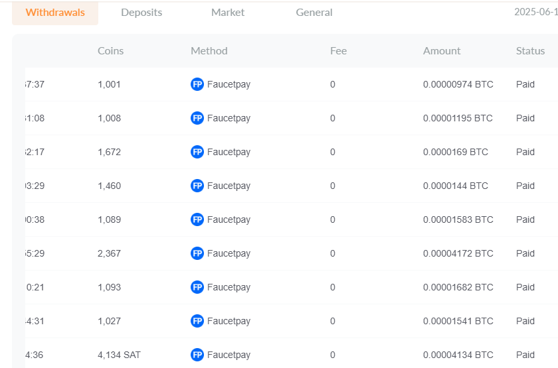Click Faucetpay label in the 1,093 coins row

229,287
